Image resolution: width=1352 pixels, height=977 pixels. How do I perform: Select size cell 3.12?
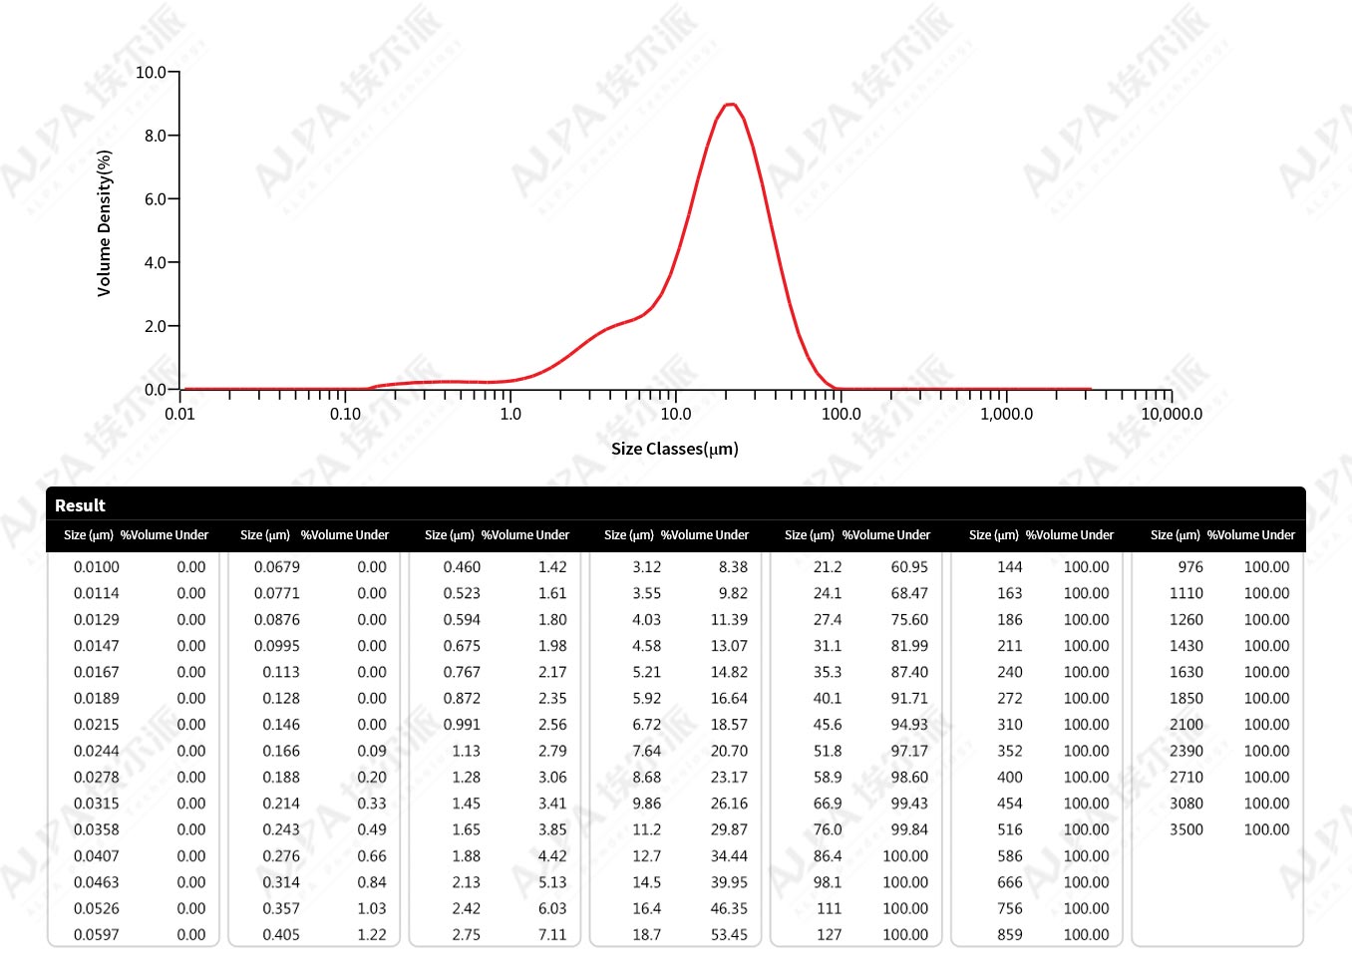point(646,567)
